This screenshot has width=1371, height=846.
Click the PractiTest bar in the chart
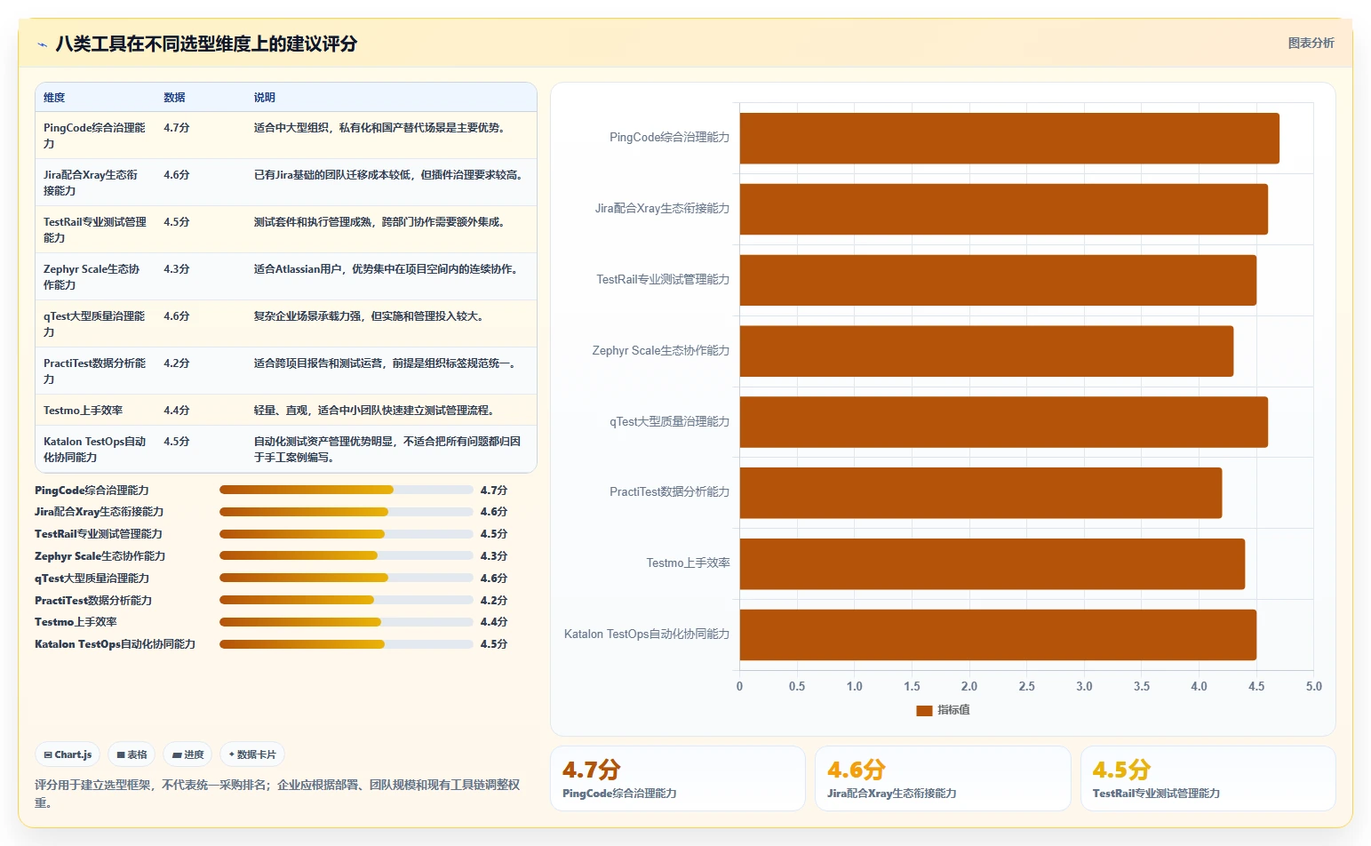(981, 492)
